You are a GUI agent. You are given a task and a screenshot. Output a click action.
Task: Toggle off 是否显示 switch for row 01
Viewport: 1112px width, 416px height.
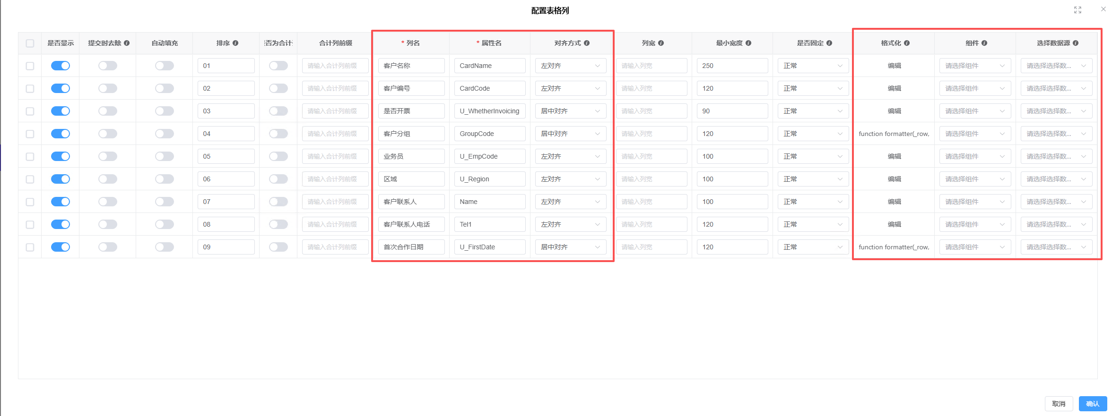click(61, 66)
